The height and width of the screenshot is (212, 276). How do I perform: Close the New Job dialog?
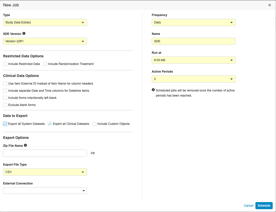270,5
